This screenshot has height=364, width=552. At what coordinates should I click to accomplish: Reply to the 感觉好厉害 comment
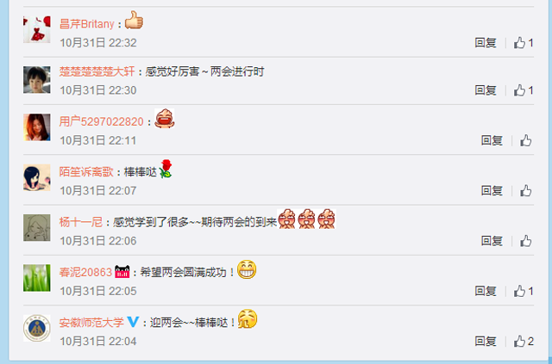pyautogui.click(x=486, y=90)
